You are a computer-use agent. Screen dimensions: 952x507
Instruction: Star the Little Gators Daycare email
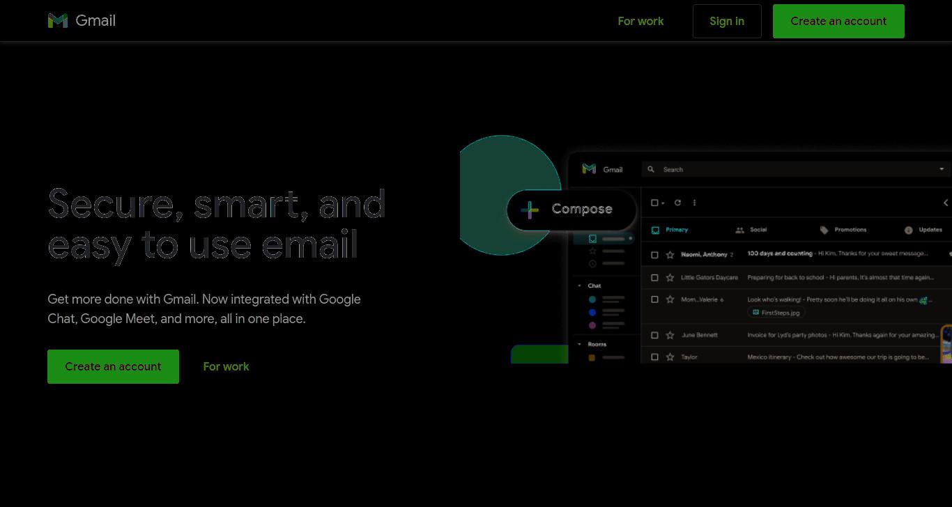[670, 277]
